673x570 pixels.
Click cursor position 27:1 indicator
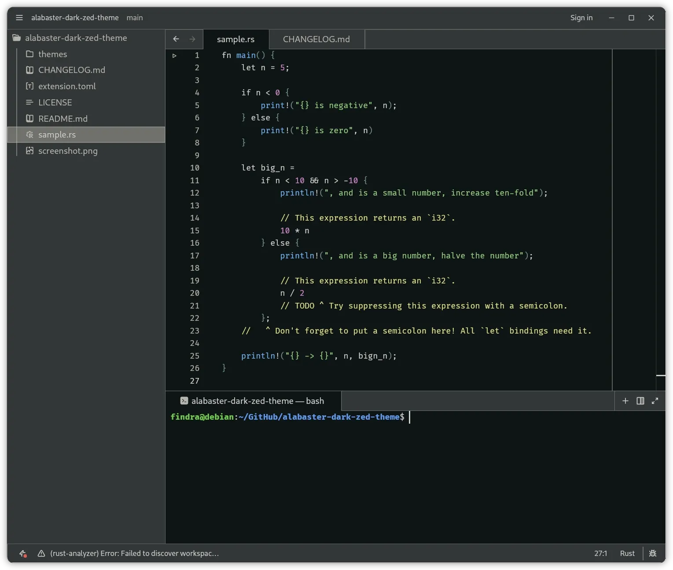point(600,553)
